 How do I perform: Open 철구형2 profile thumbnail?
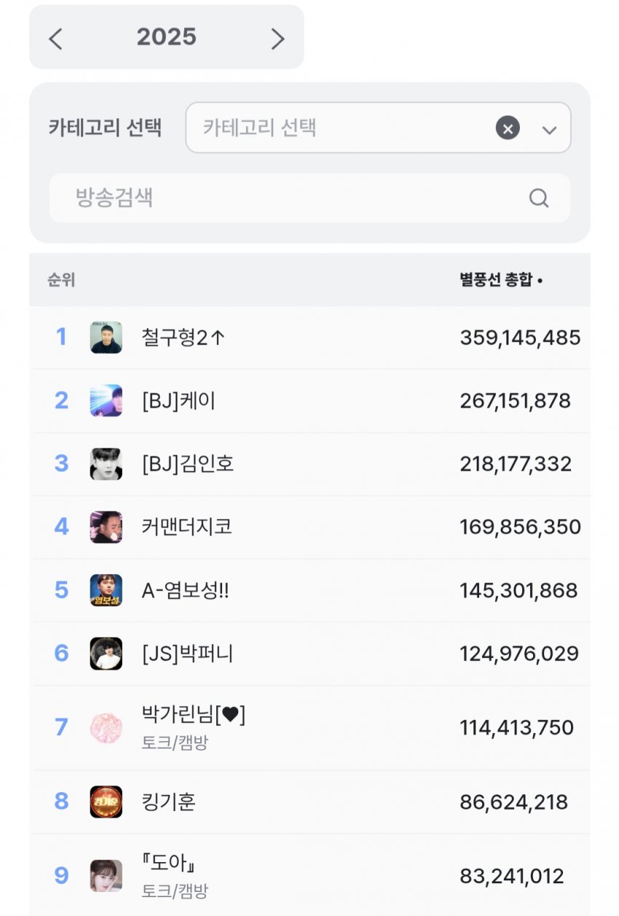106,337
